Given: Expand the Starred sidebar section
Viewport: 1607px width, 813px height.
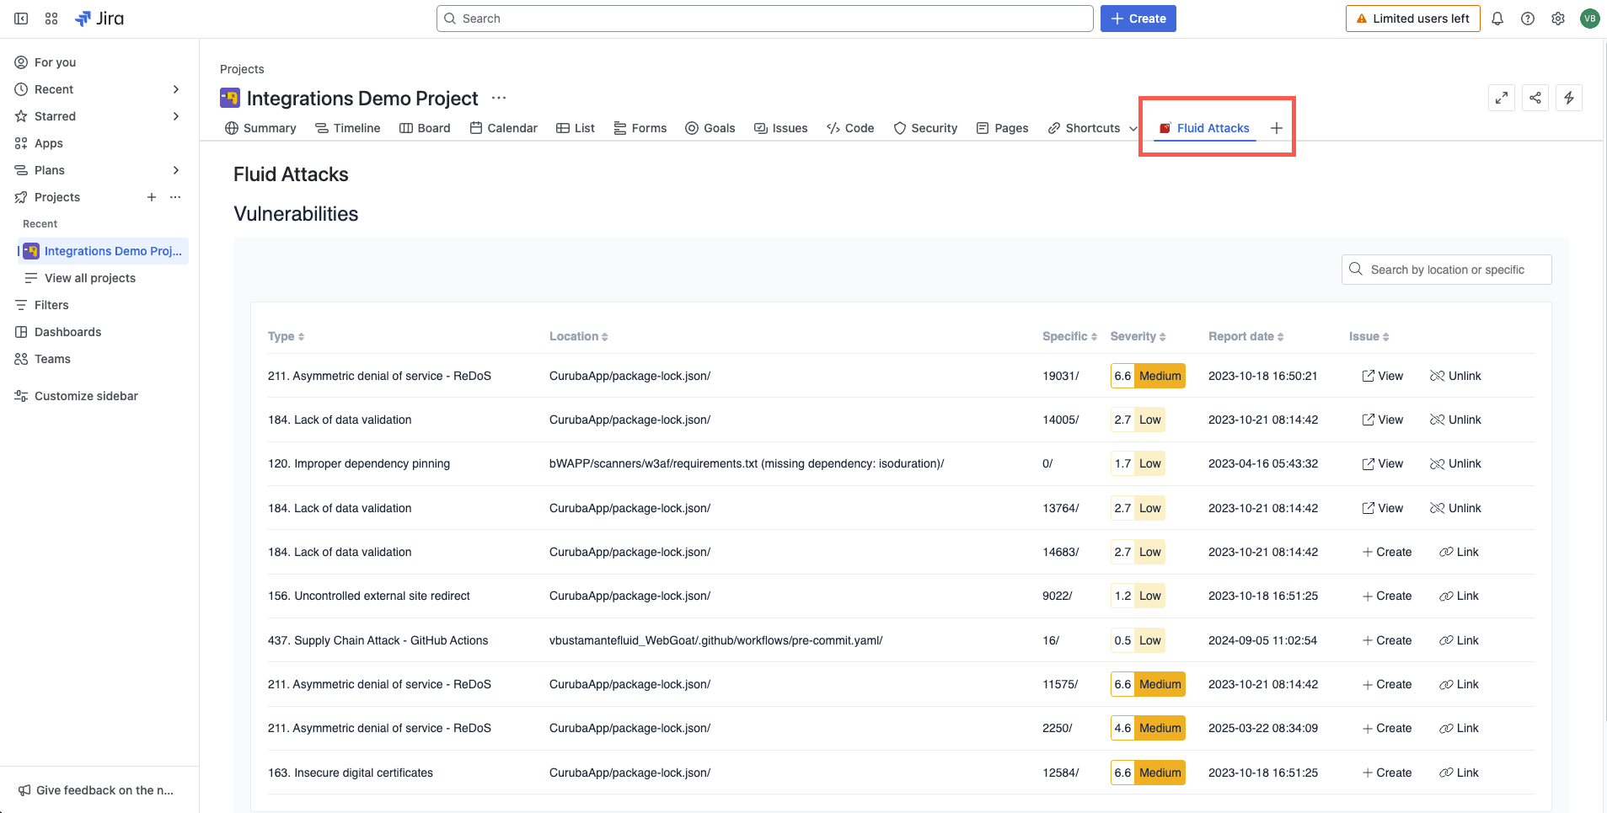Looking at the screenshot, I should click(x=176, y=116).
